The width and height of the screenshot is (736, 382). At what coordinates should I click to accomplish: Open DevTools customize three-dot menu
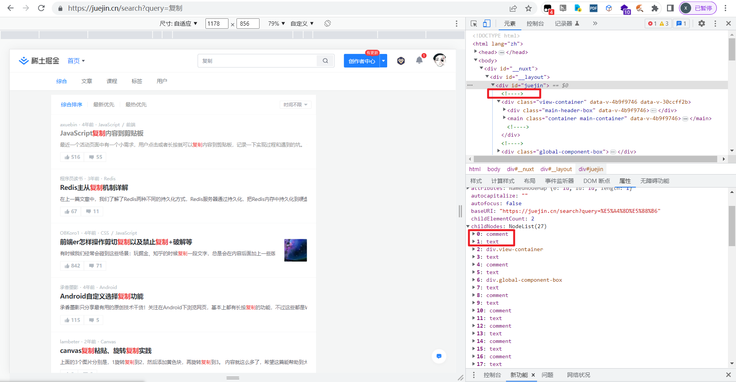click(x=715, y=23)
